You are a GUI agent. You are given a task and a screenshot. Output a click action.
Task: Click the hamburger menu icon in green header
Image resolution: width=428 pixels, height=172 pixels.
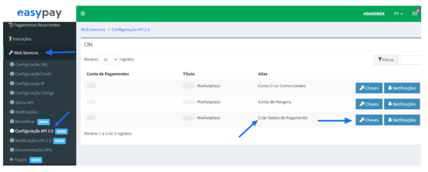tap(83, 14)
